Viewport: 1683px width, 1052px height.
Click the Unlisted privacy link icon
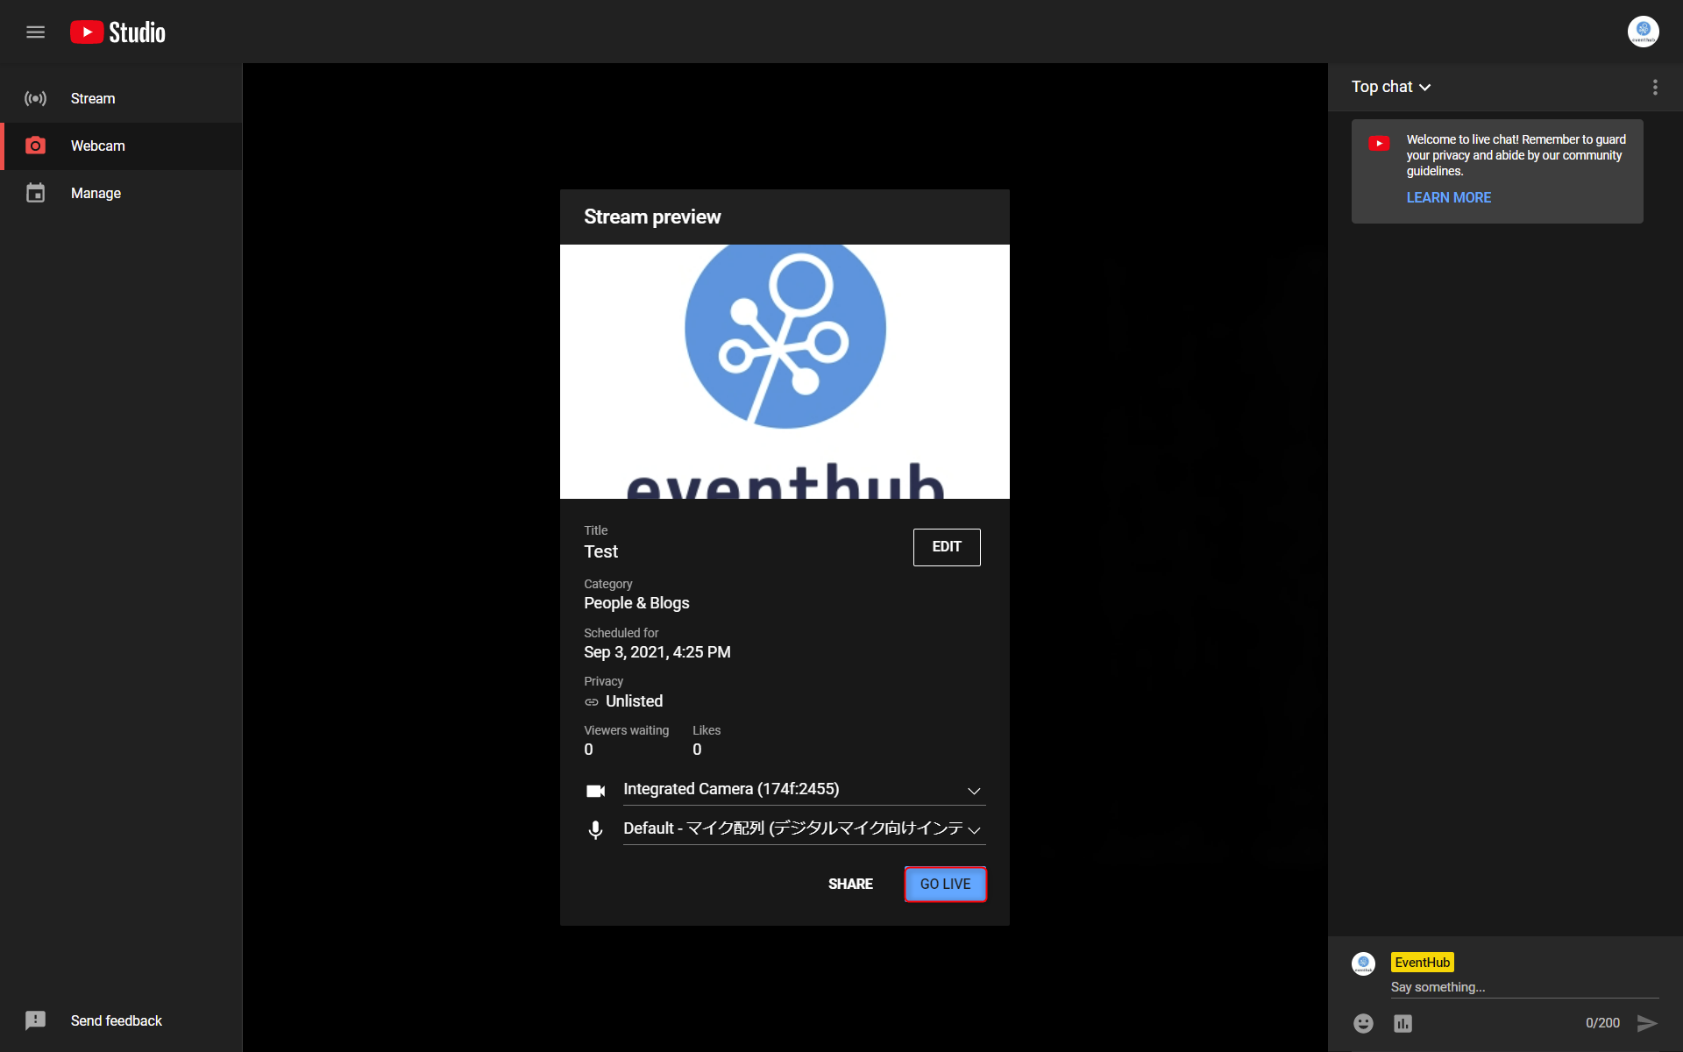[592, 702]
